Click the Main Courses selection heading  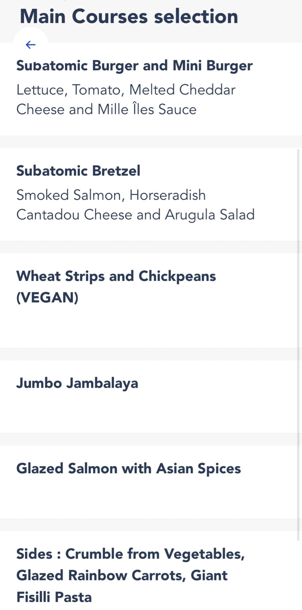pyautogui.click(x=129, y=16)
